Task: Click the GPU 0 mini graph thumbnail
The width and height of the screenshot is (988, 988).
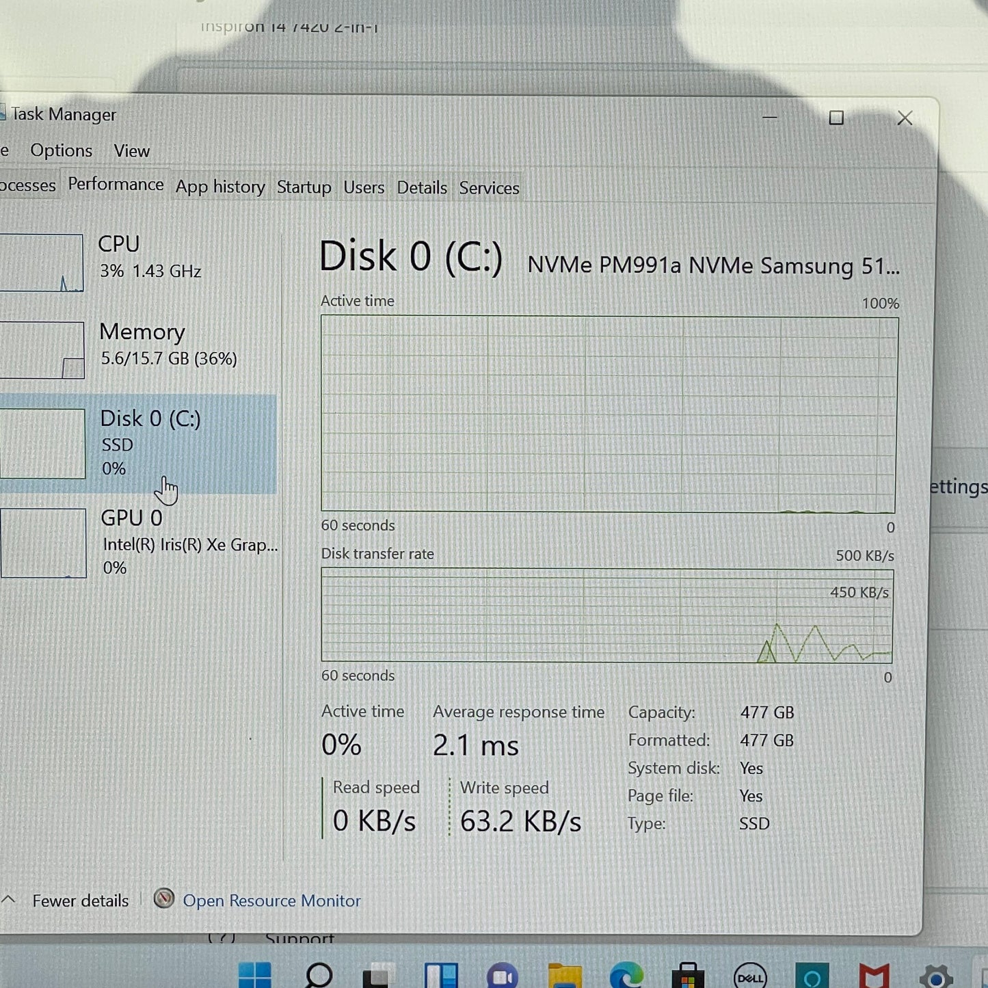Action: click(x=42, y=543)
